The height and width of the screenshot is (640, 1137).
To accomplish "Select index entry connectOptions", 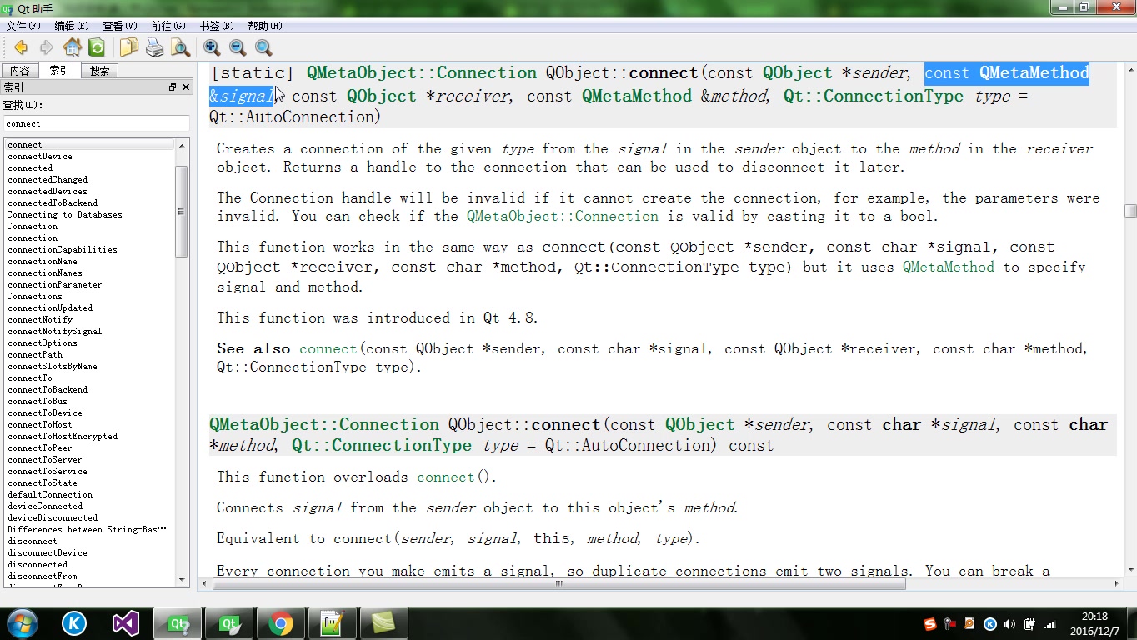I will tap(43, 343).
